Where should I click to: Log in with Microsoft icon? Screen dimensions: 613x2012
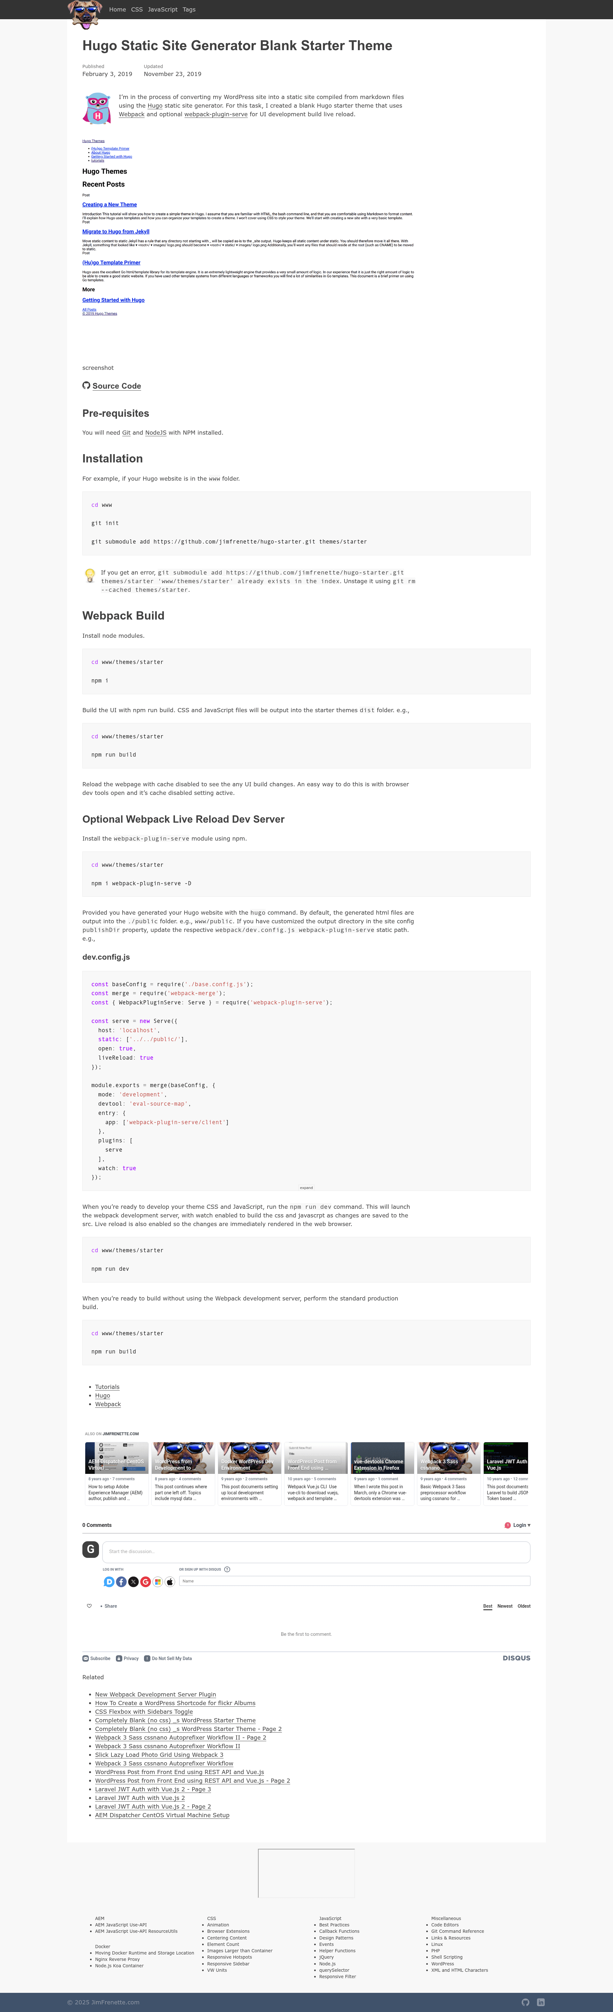tap(158, 1581)
